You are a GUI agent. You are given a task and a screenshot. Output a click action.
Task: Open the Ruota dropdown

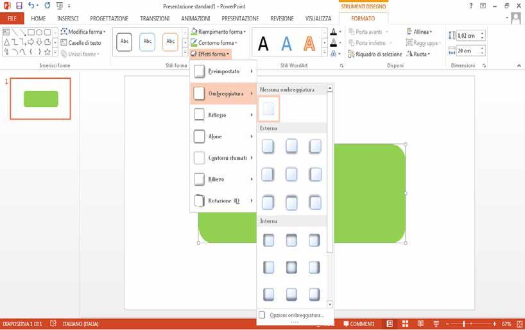click(418, 54)
